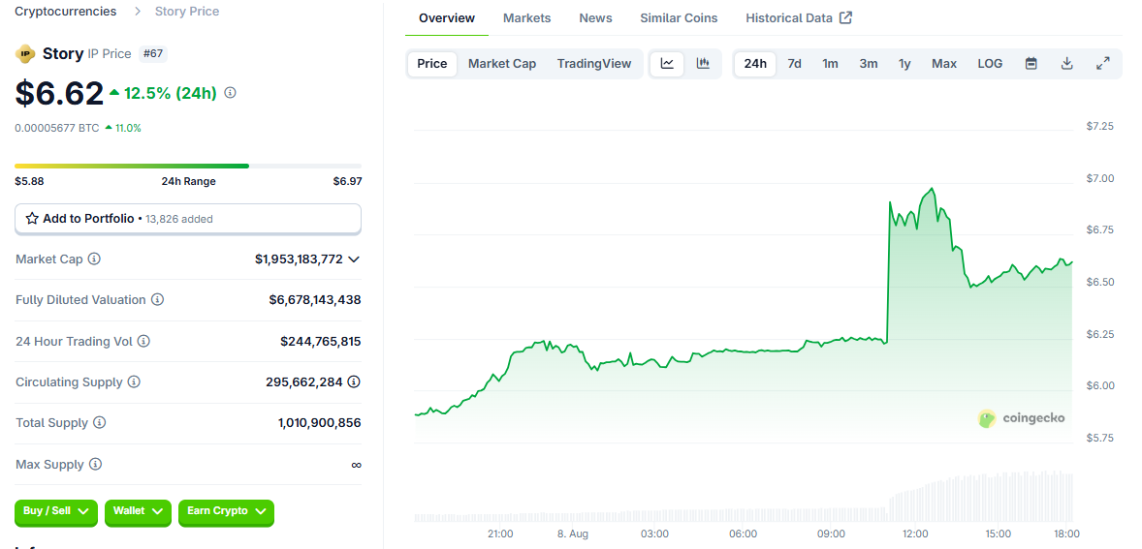Click the $6.62 current price text

[59, 93]
